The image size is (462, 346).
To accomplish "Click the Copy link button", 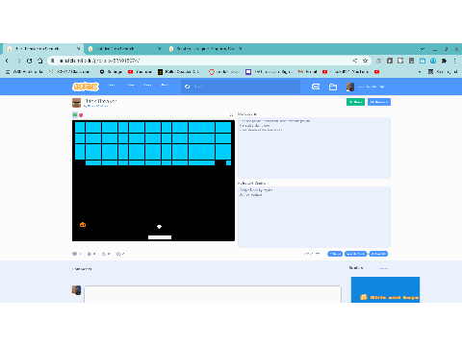I will (378, 254).
